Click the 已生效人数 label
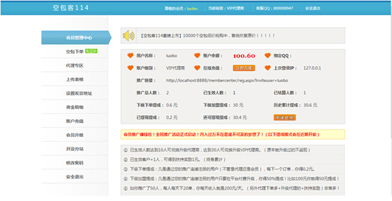Viewport: 392px width, 201px height. (215, 93)
